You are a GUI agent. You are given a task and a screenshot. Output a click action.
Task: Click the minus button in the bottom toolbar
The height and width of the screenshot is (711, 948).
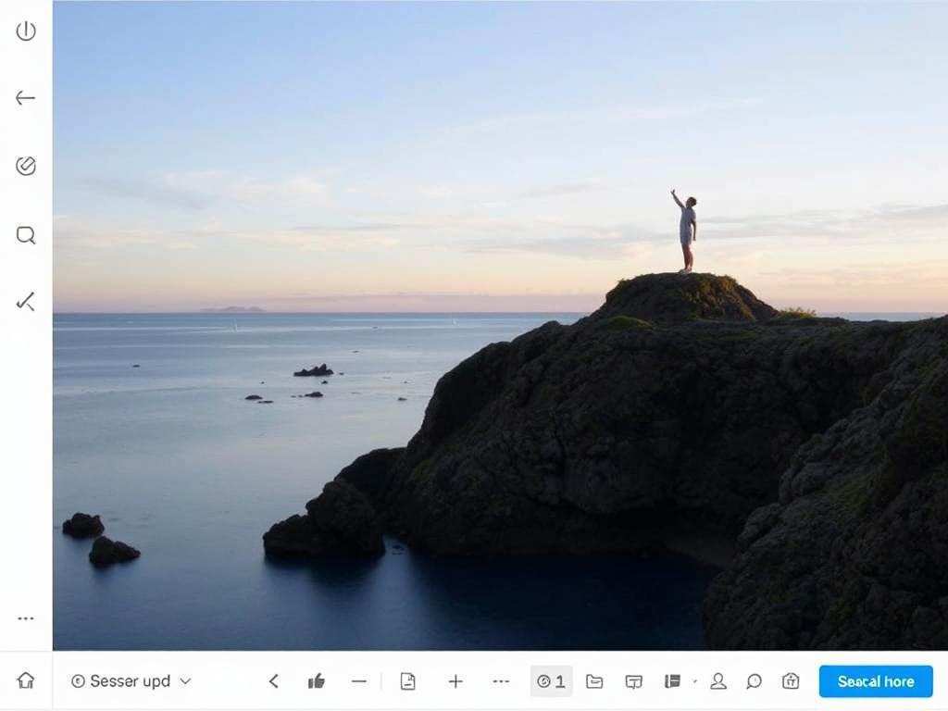click(359, 681)
